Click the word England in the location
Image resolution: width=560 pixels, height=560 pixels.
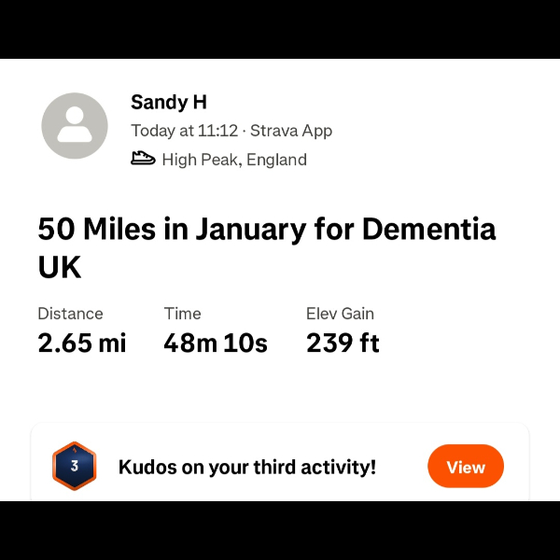point(276,160)
